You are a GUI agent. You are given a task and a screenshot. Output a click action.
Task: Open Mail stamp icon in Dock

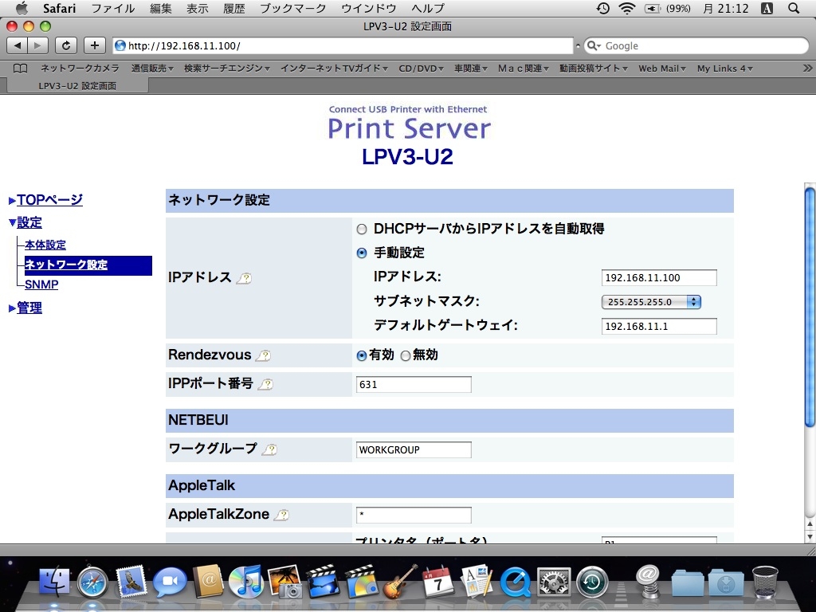(x=131, y=582)
